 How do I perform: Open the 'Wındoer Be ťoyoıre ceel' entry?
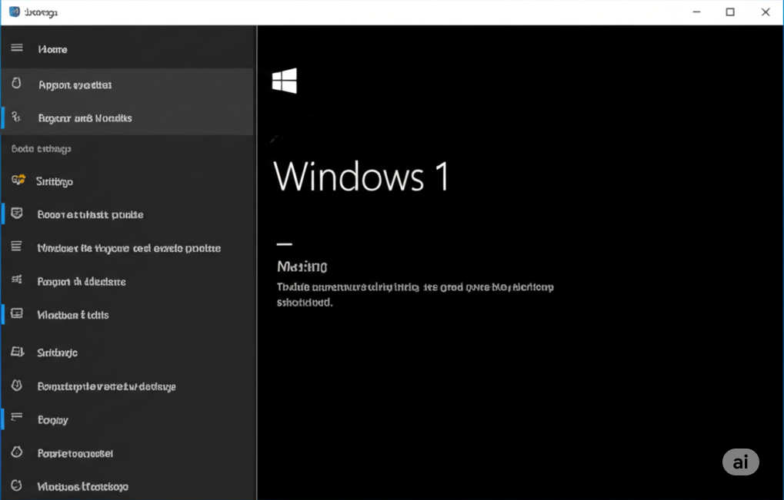point(129,248)
